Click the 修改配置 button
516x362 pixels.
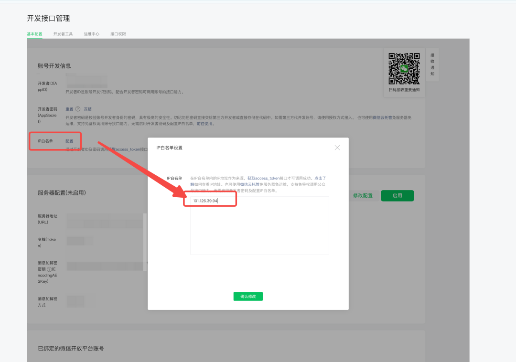click(x=363, y=196)
